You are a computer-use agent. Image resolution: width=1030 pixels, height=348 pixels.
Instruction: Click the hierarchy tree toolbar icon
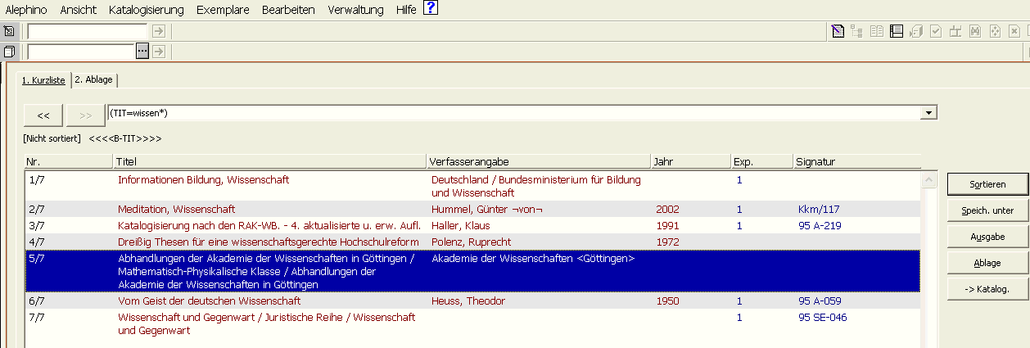[x=857, y=31]
